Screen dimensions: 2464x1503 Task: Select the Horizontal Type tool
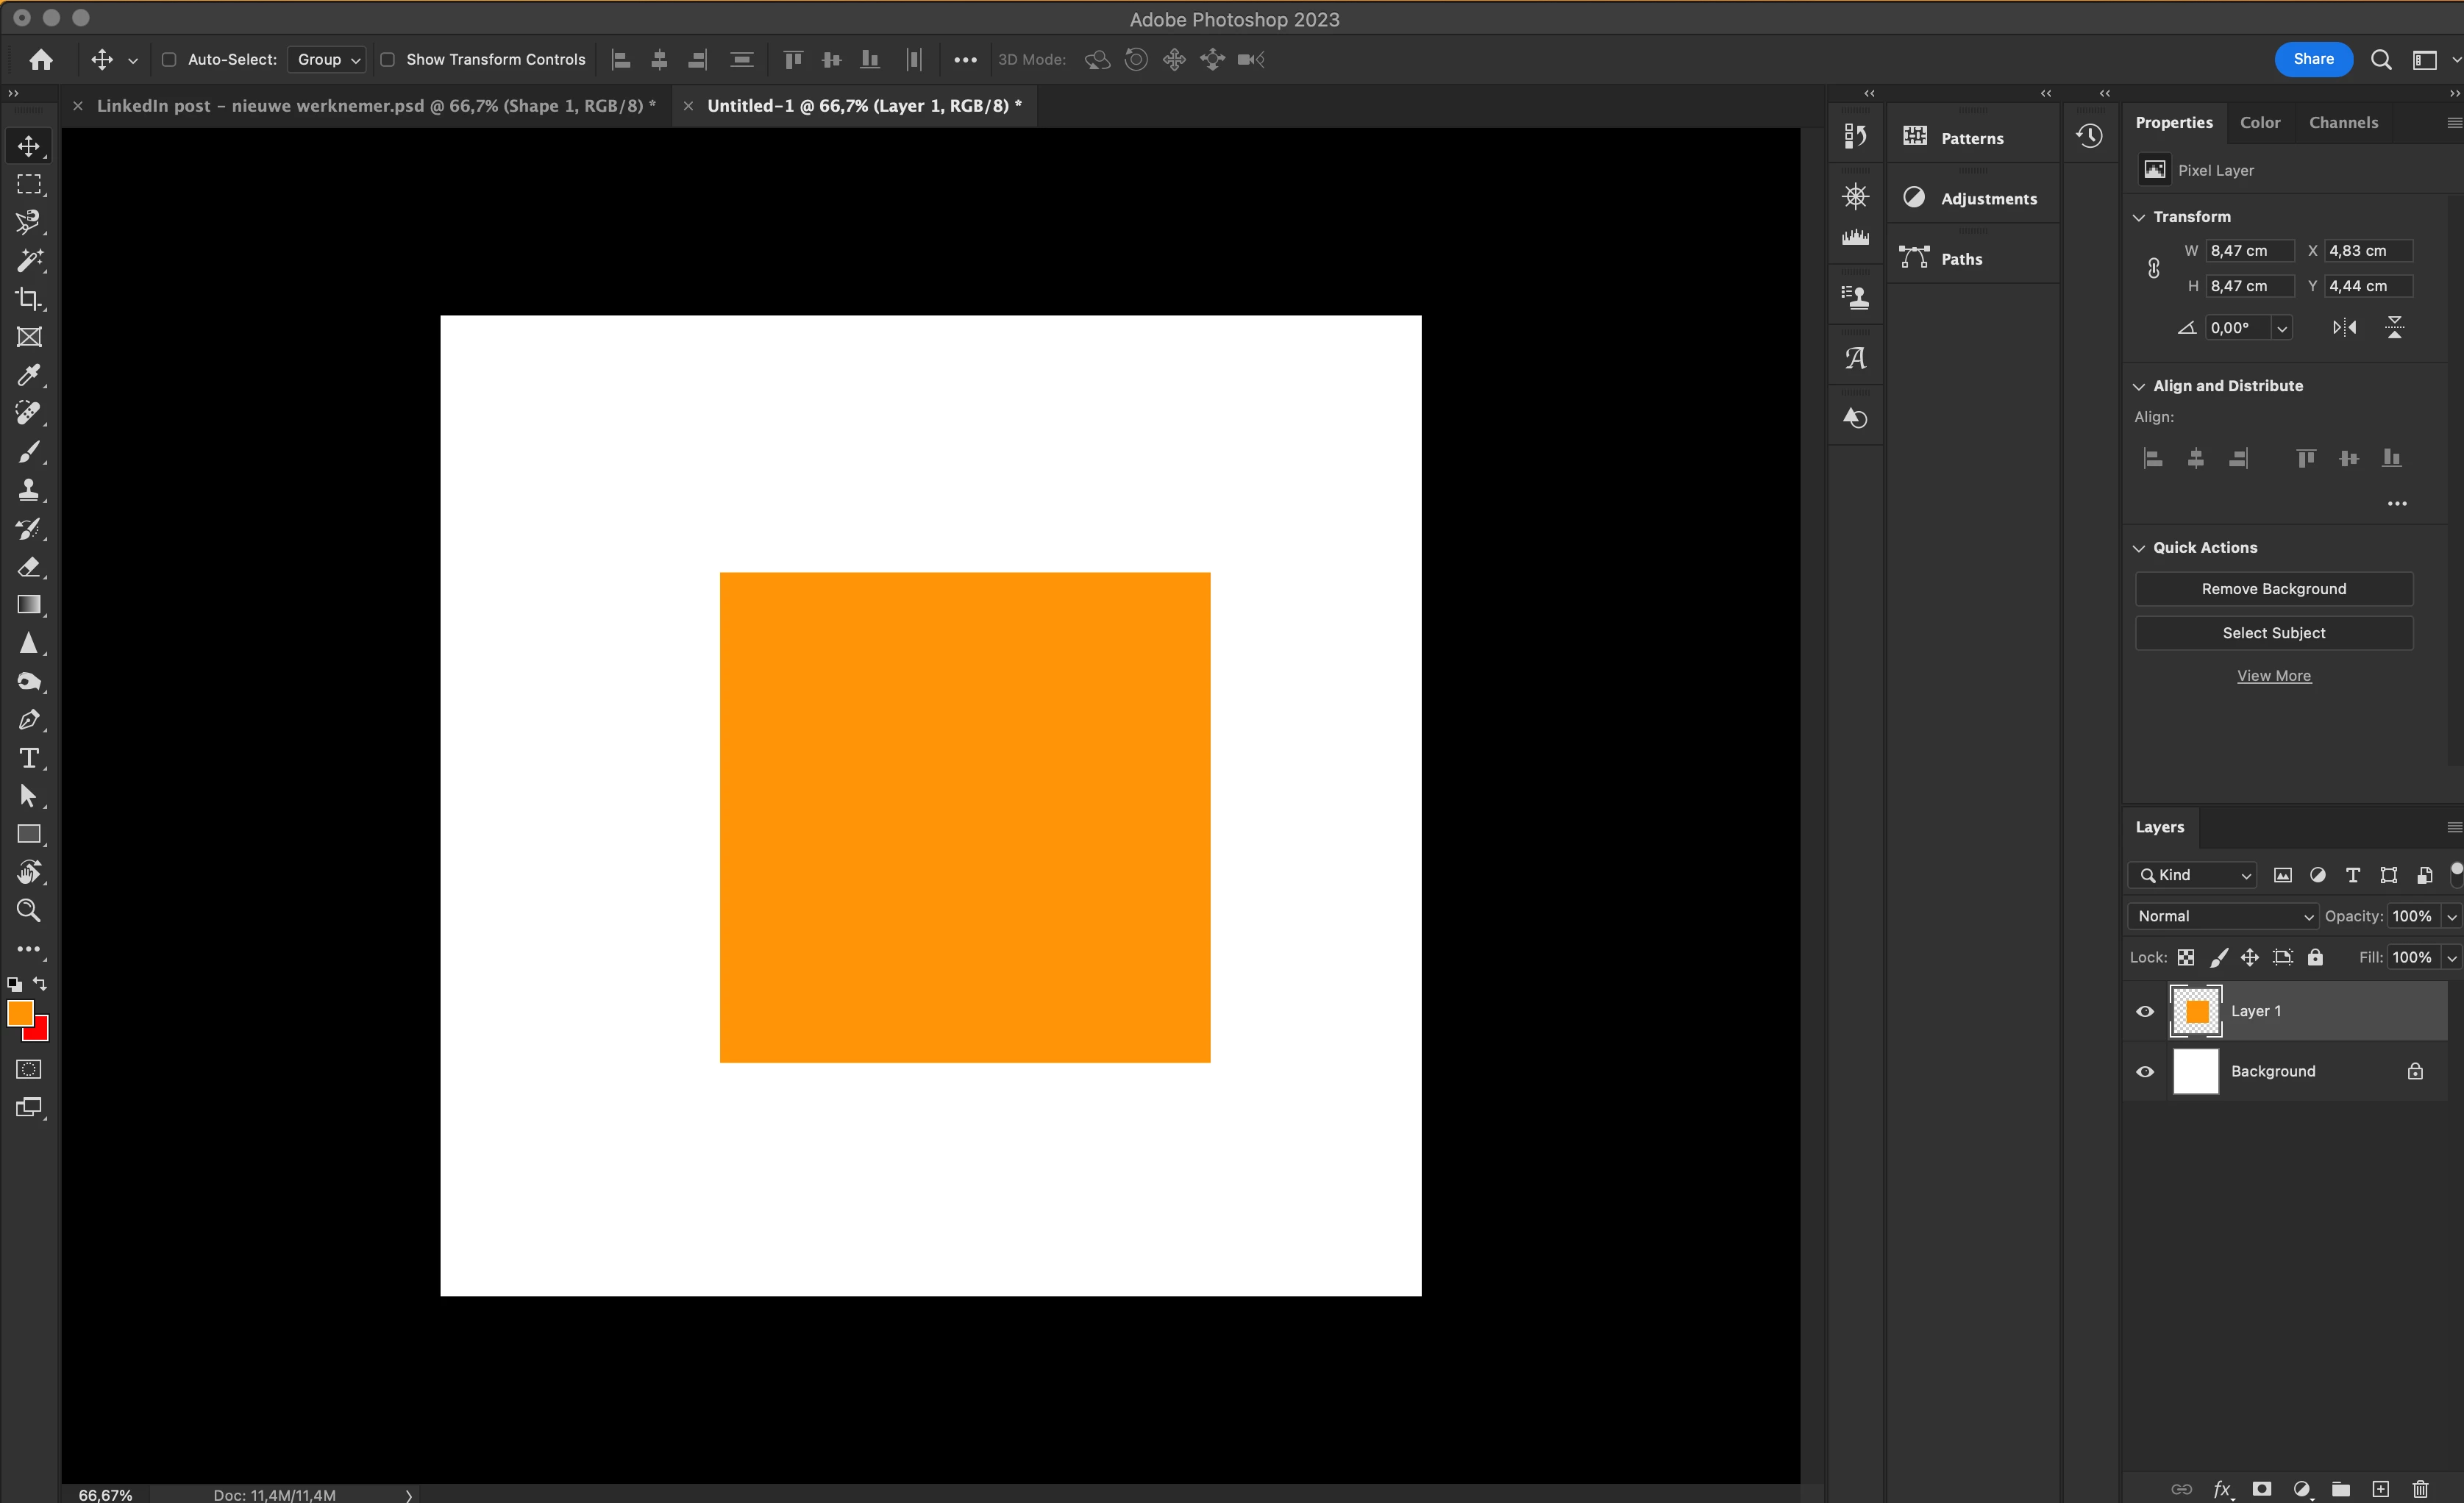(29, 758)
